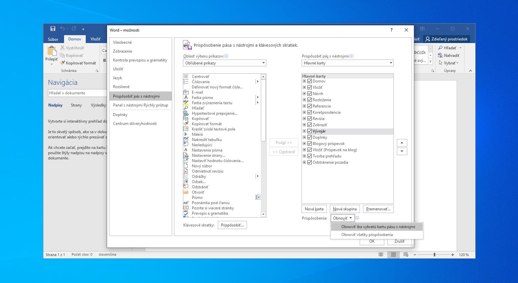518x283 pixels.
Task: Expand the Blogový príspevok tree node
Action: point(304,144)
